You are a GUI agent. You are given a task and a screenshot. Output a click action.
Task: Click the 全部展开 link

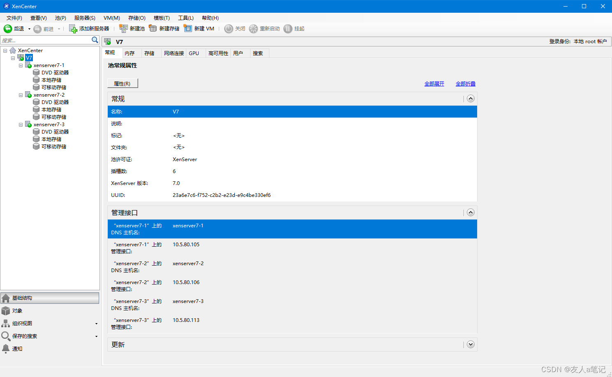click(x=434, y=83)
